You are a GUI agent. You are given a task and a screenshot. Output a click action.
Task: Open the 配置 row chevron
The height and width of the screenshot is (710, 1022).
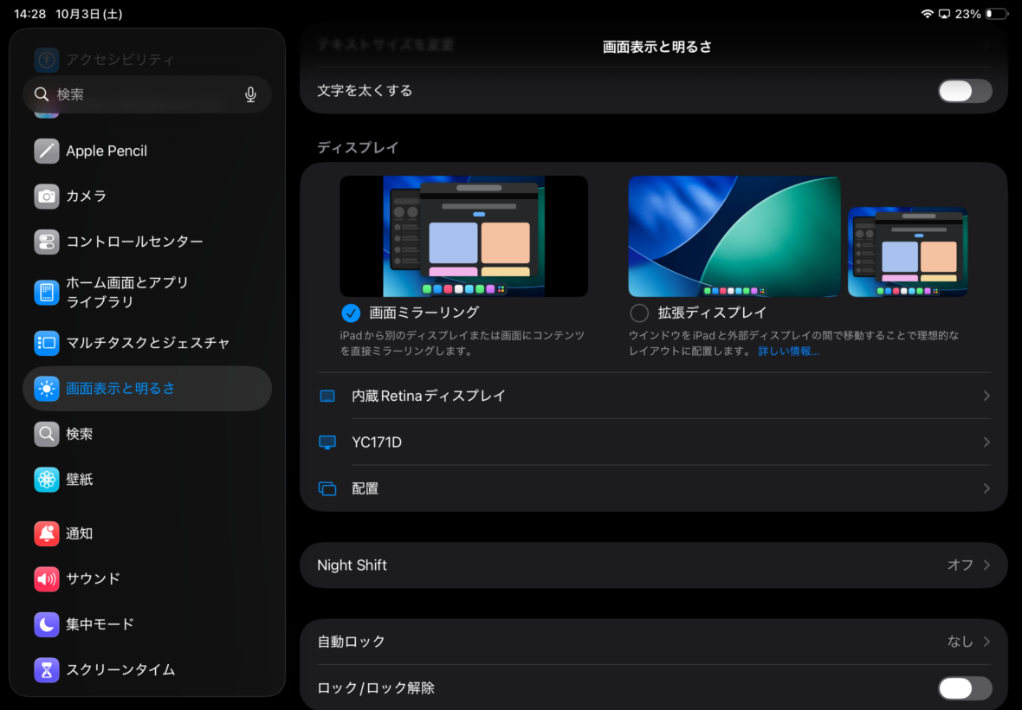click(x=986, y=488)
